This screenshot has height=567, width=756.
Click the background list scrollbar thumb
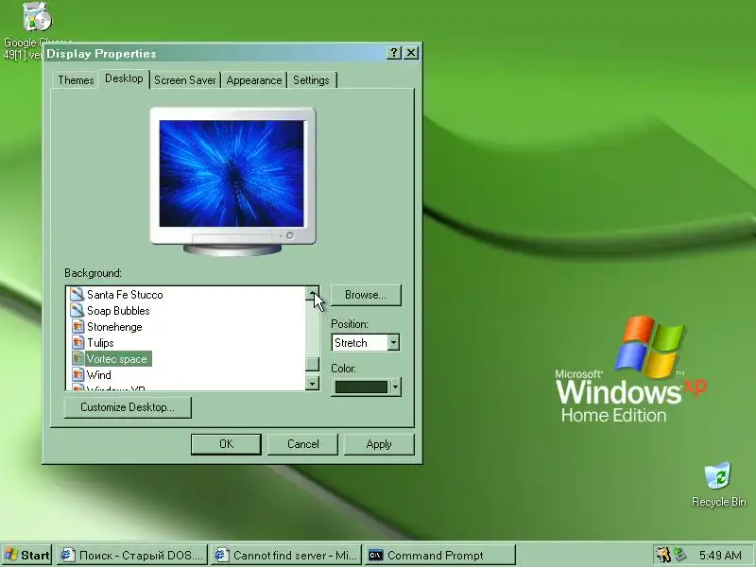313,364
